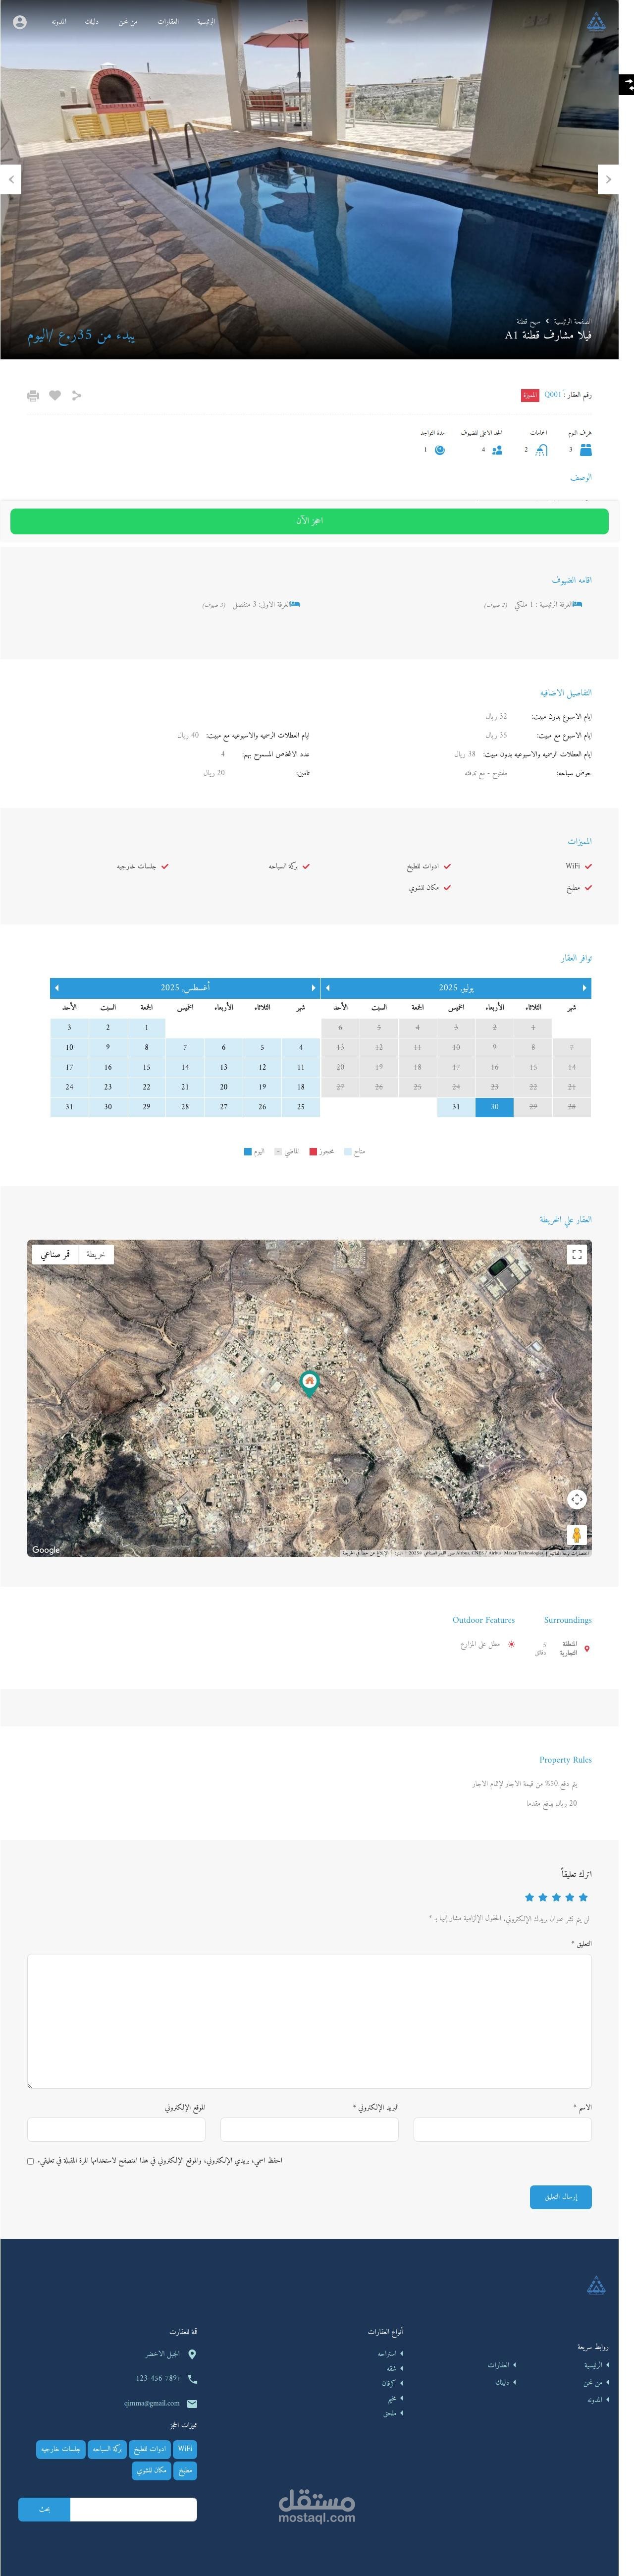Open المدونه in the top navigation
The width and height of the screenshot is (634, 2576).
(x=58, y=21)
